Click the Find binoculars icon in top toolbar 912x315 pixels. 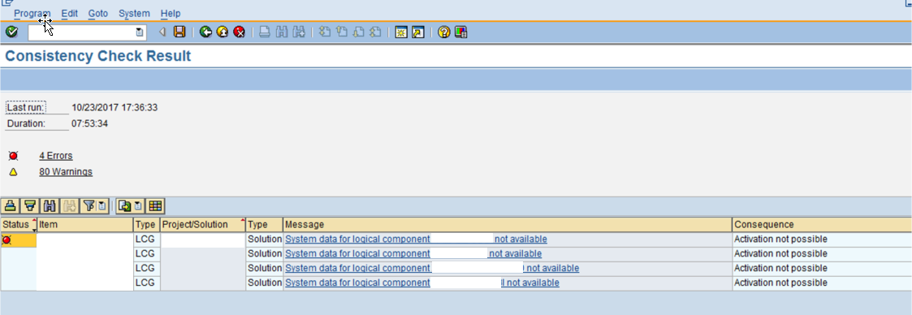pos(282,32)
